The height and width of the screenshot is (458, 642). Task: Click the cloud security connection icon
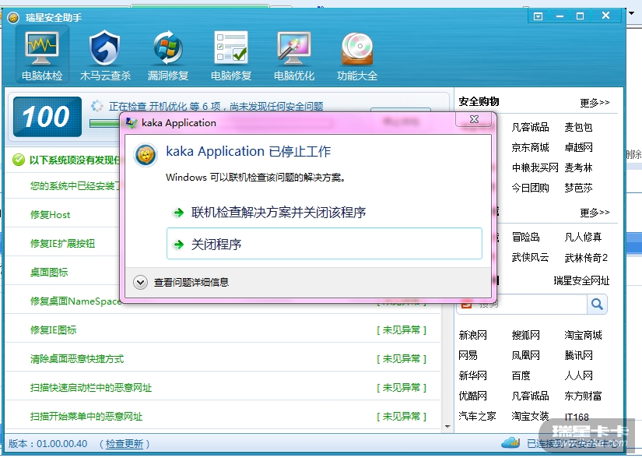tap(510, 443)
